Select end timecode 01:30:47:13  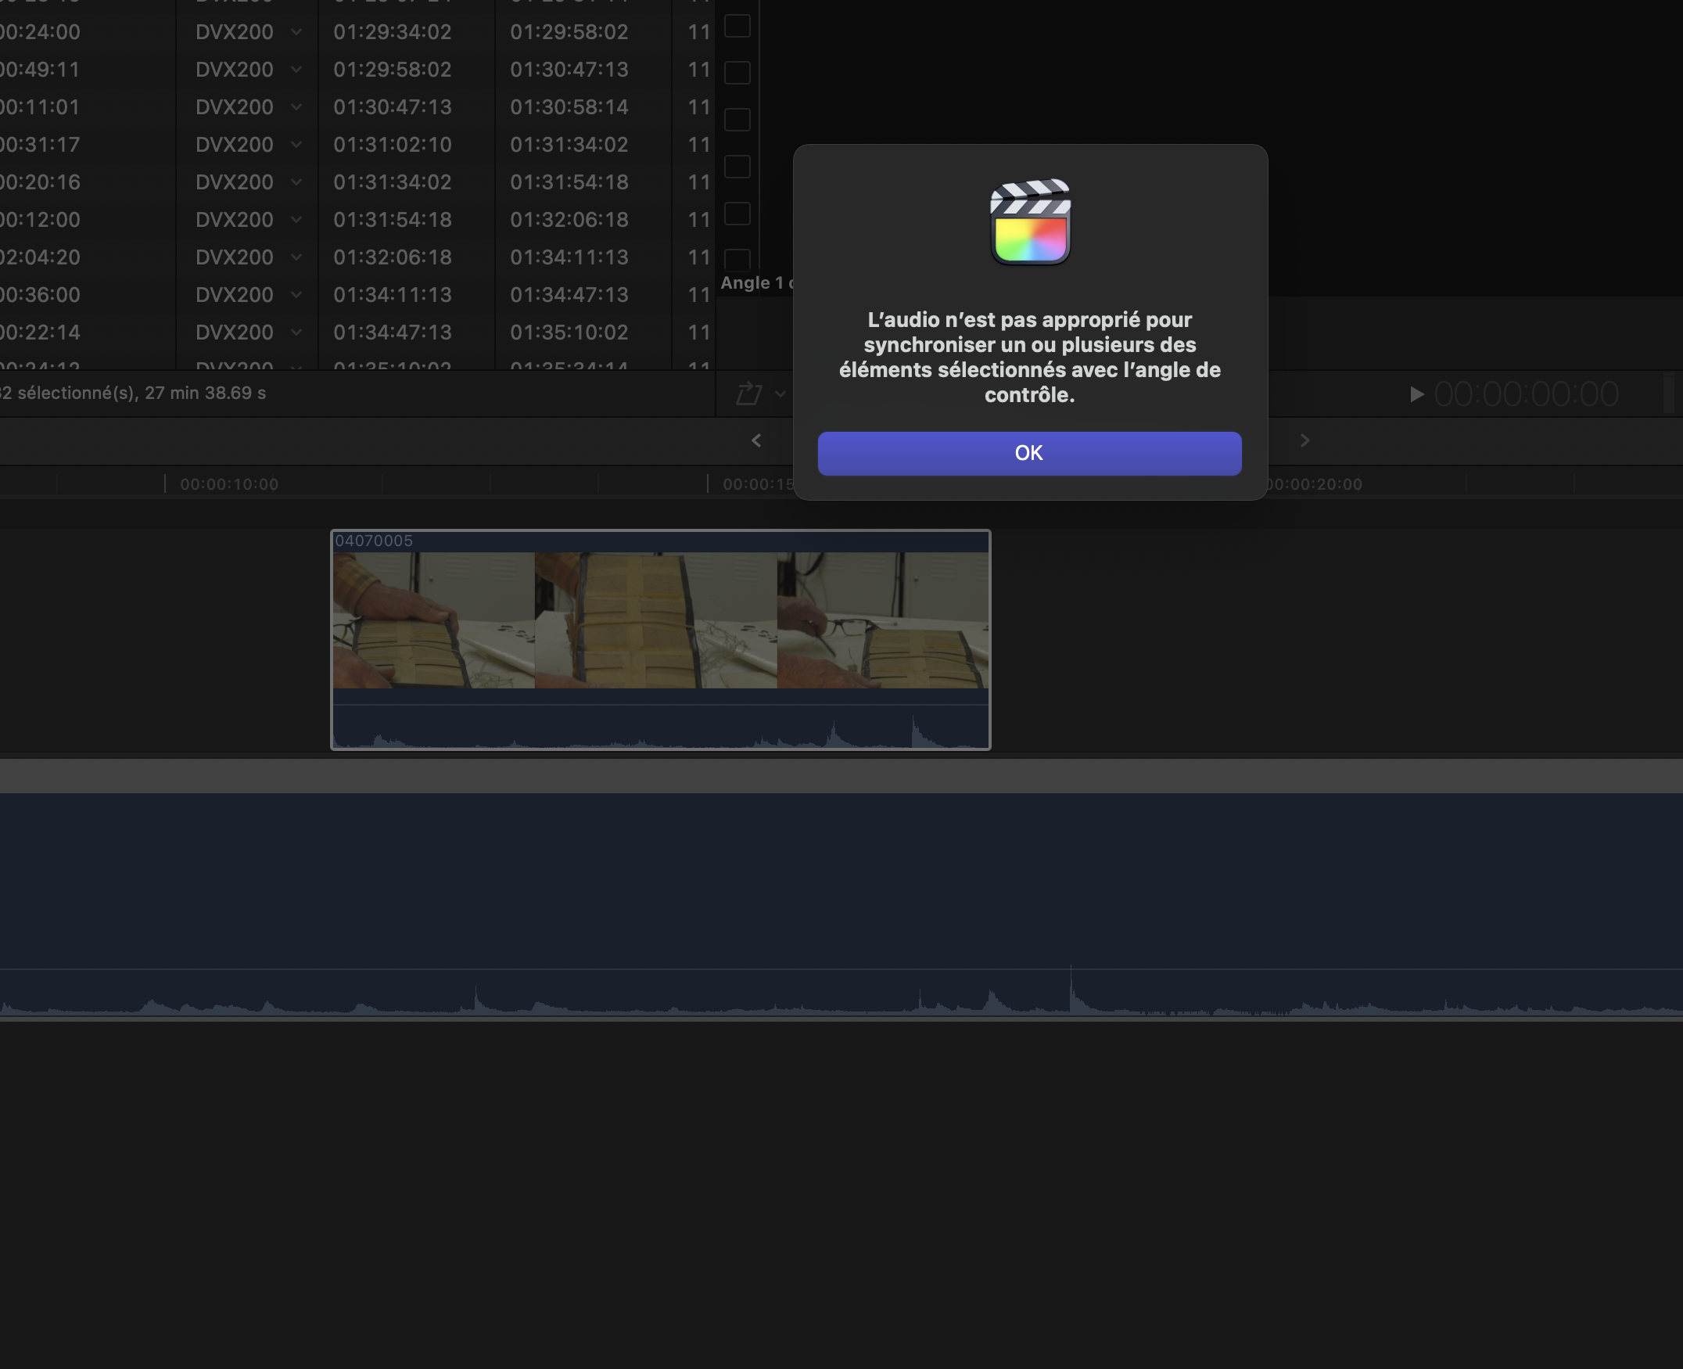tap(569, 70)
